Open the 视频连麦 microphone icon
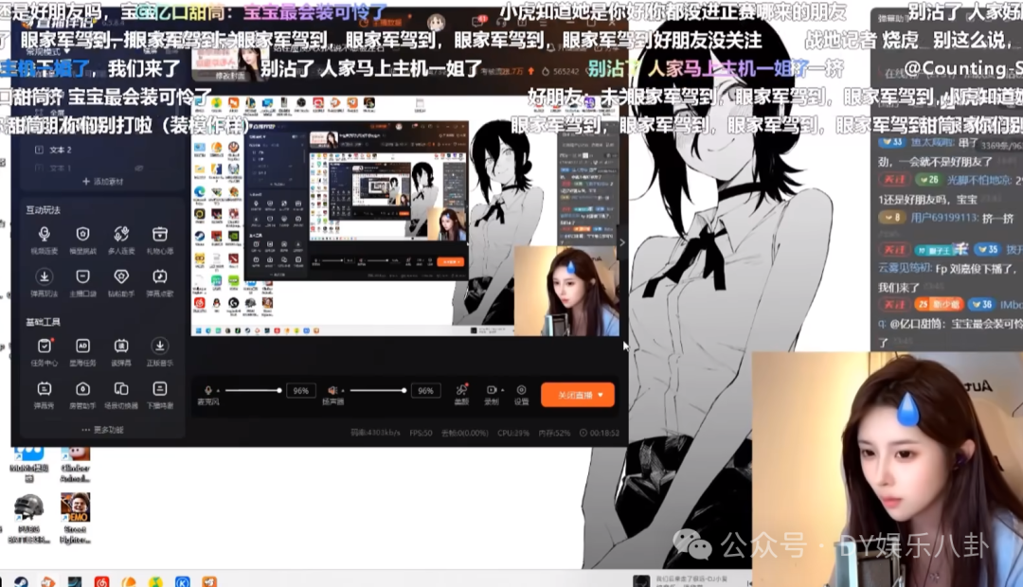The image size is (1023, 587). (44, 234)
